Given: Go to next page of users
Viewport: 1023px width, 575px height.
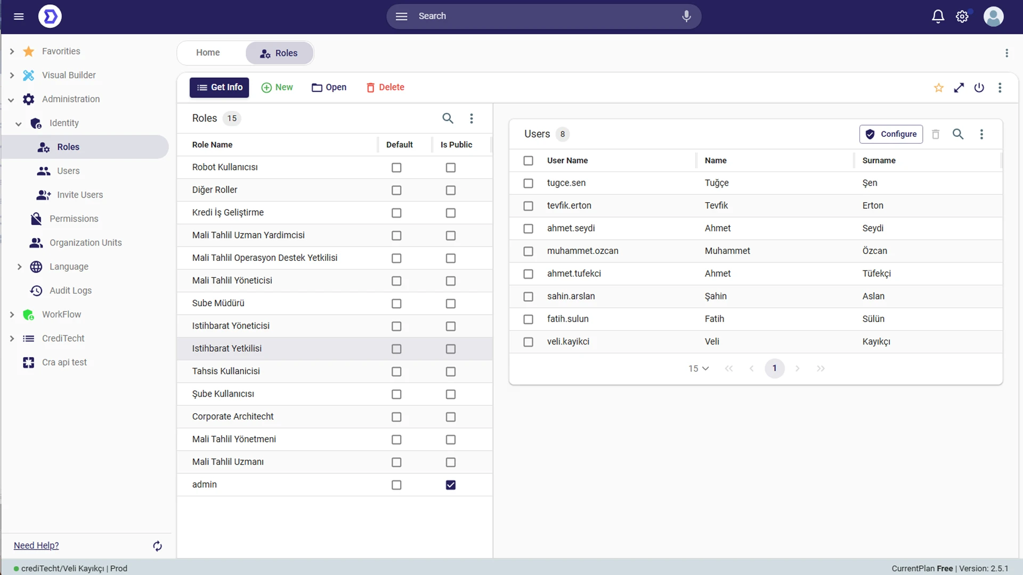Looking at the screenshot, I should (x=797, y=368).
